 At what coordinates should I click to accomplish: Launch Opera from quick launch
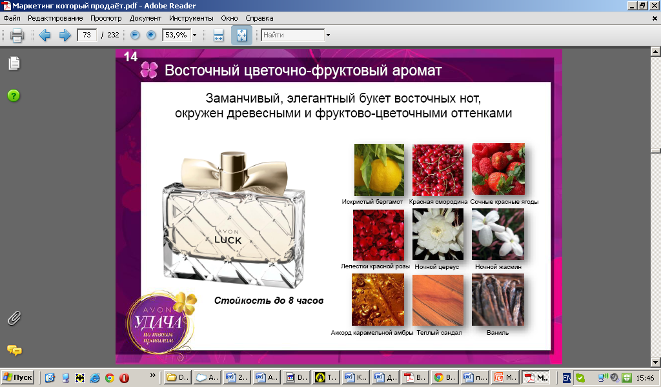[x=125, y=378]
